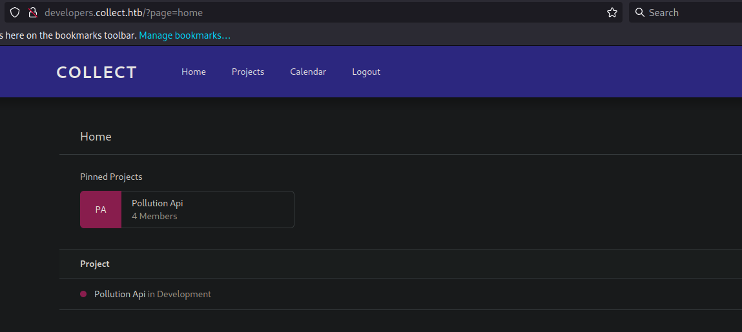The height and width of the screenshot is (332, 742).
Task: Select Pollution Api in the project list
Action: (x=119, y=294)
